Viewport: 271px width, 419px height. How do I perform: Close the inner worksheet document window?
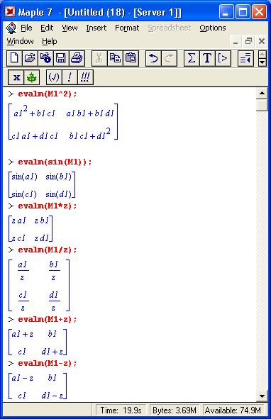click(262, 41)
